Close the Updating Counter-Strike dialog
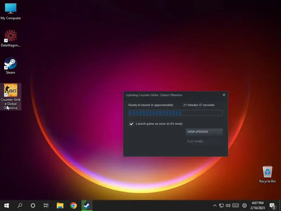Screen dimensions: 281x211 pyautogui.click(x=224, y=95)
